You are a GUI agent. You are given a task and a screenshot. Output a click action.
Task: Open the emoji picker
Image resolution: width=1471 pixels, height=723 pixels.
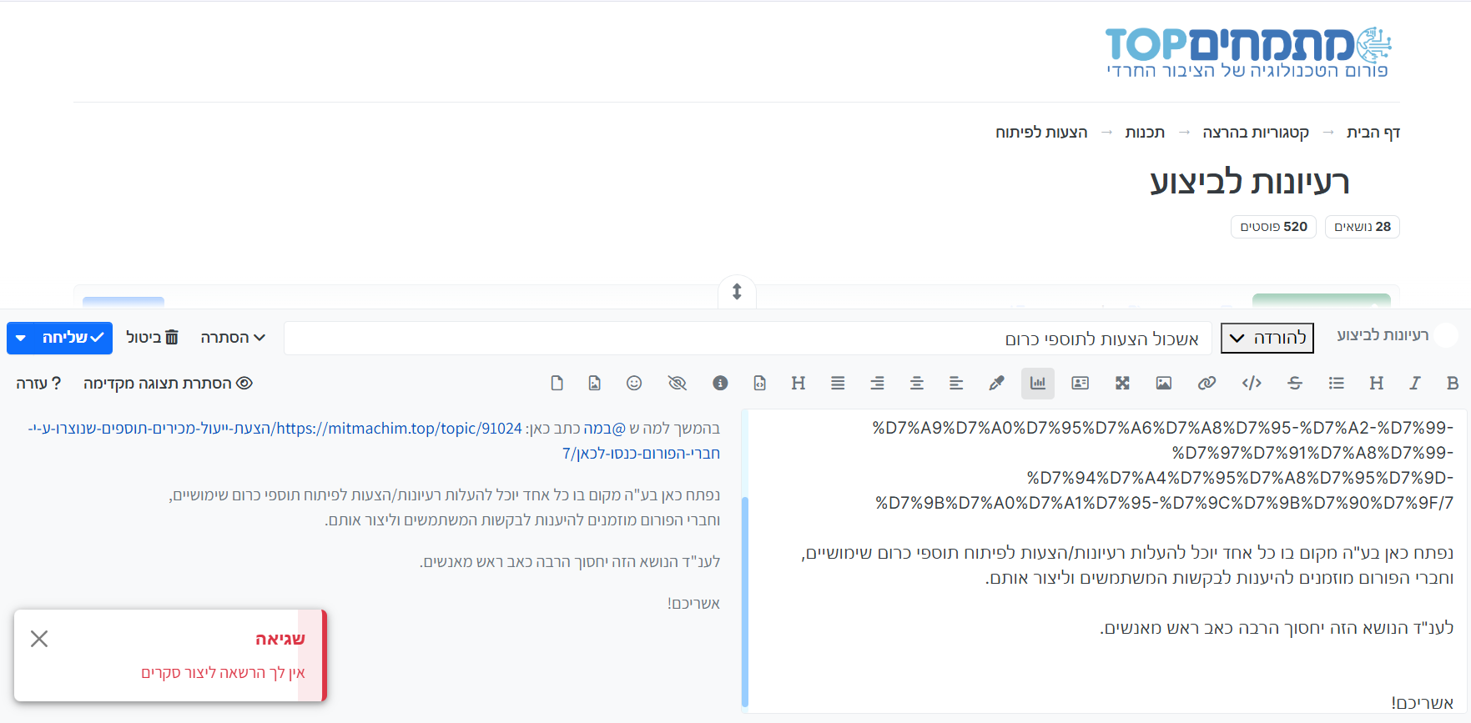634,383
